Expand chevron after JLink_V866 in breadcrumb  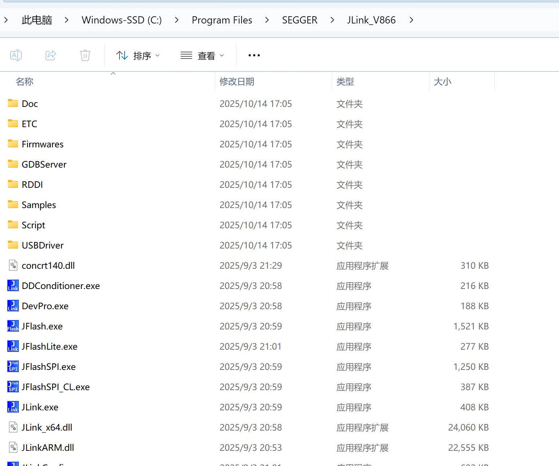tap(411, 20)
